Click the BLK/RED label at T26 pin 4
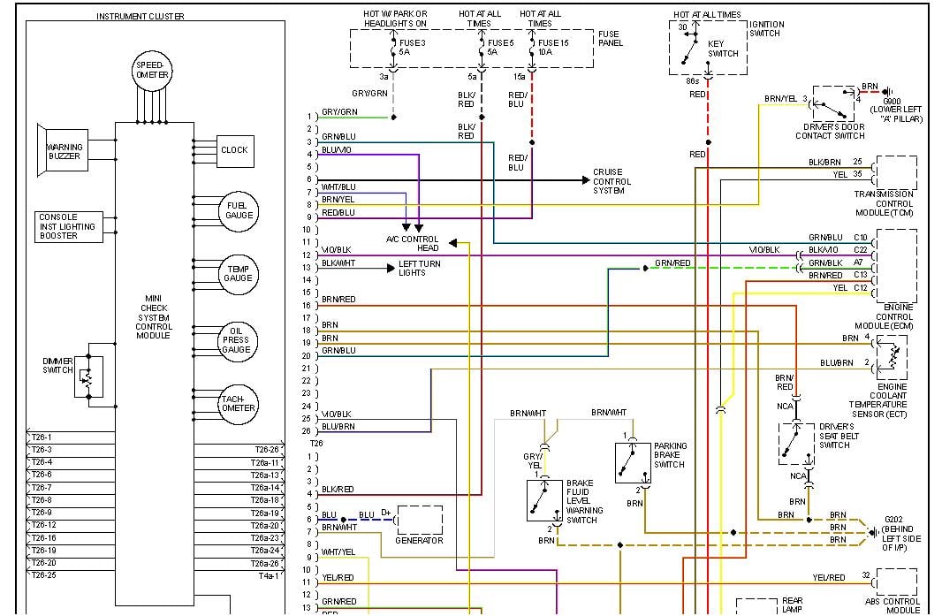 338,490
